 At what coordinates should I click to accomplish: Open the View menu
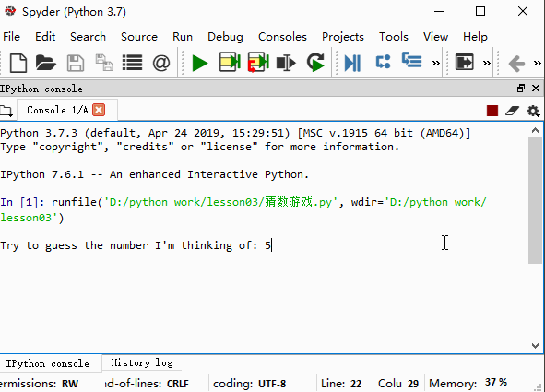point(435,37)
